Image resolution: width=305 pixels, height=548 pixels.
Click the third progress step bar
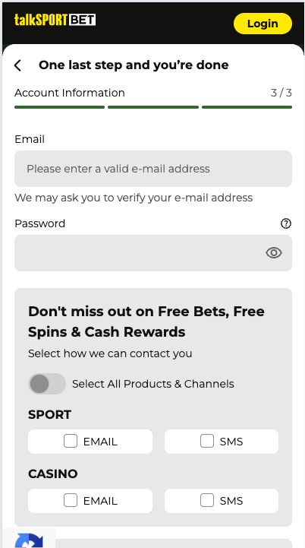(247, 107)
